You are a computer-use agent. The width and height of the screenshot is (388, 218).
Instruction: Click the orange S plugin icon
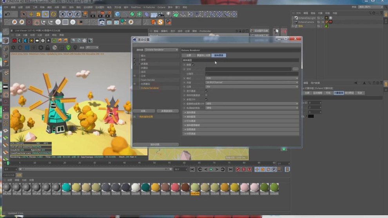161,22
